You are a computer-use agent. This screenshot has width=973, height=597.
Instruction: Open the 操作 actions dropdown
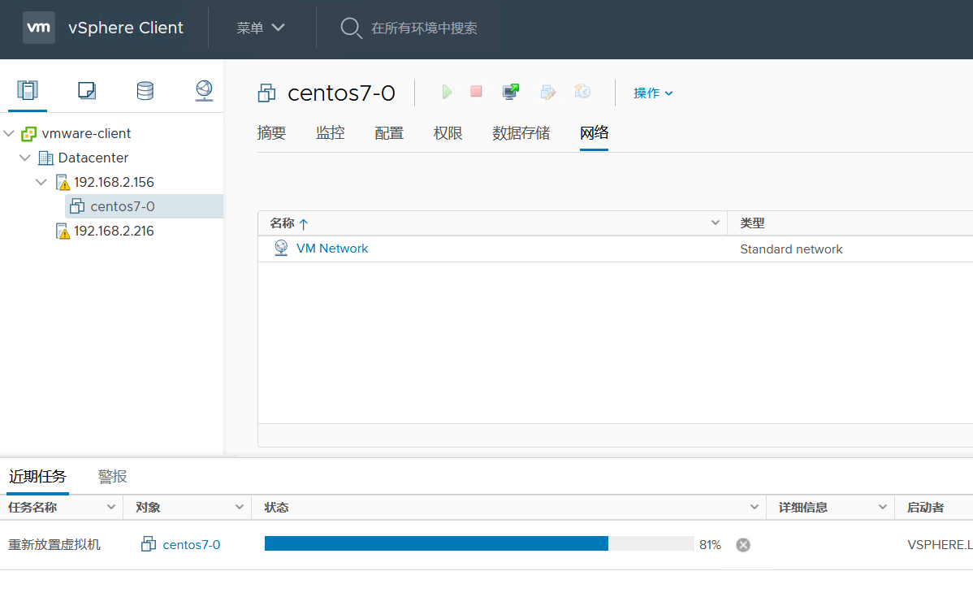(653, 93)
